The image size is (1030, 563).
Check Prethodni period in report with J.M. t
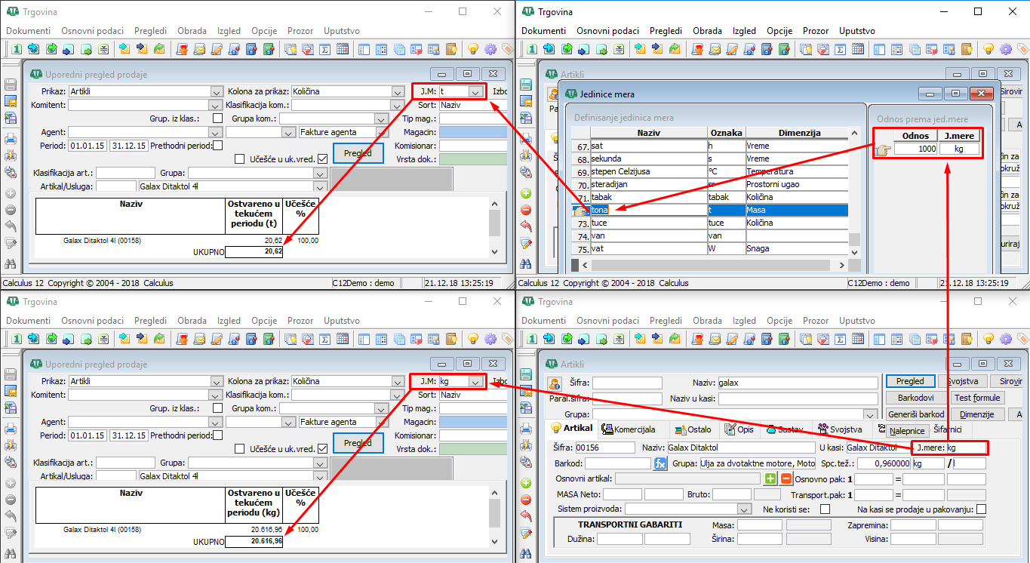tap(218, 145)
